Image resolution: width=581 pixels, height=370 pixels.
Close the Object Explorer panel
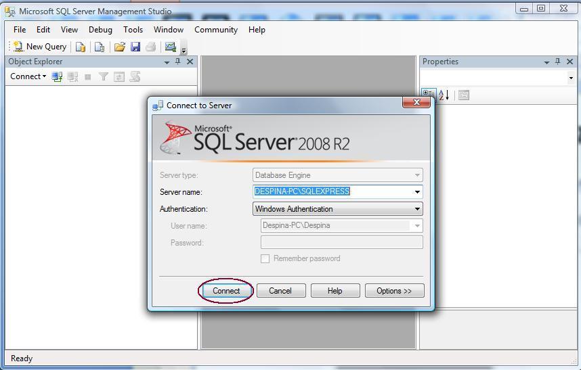point(190,62)
